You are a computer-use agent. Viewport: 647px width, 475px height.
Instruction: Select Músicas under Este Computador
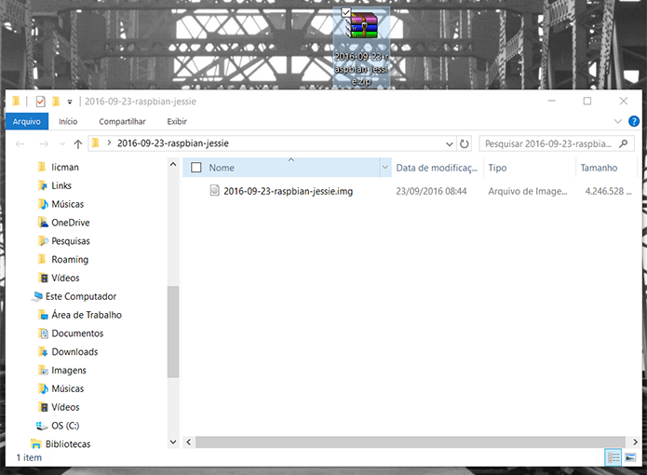[x=67, y=388]
